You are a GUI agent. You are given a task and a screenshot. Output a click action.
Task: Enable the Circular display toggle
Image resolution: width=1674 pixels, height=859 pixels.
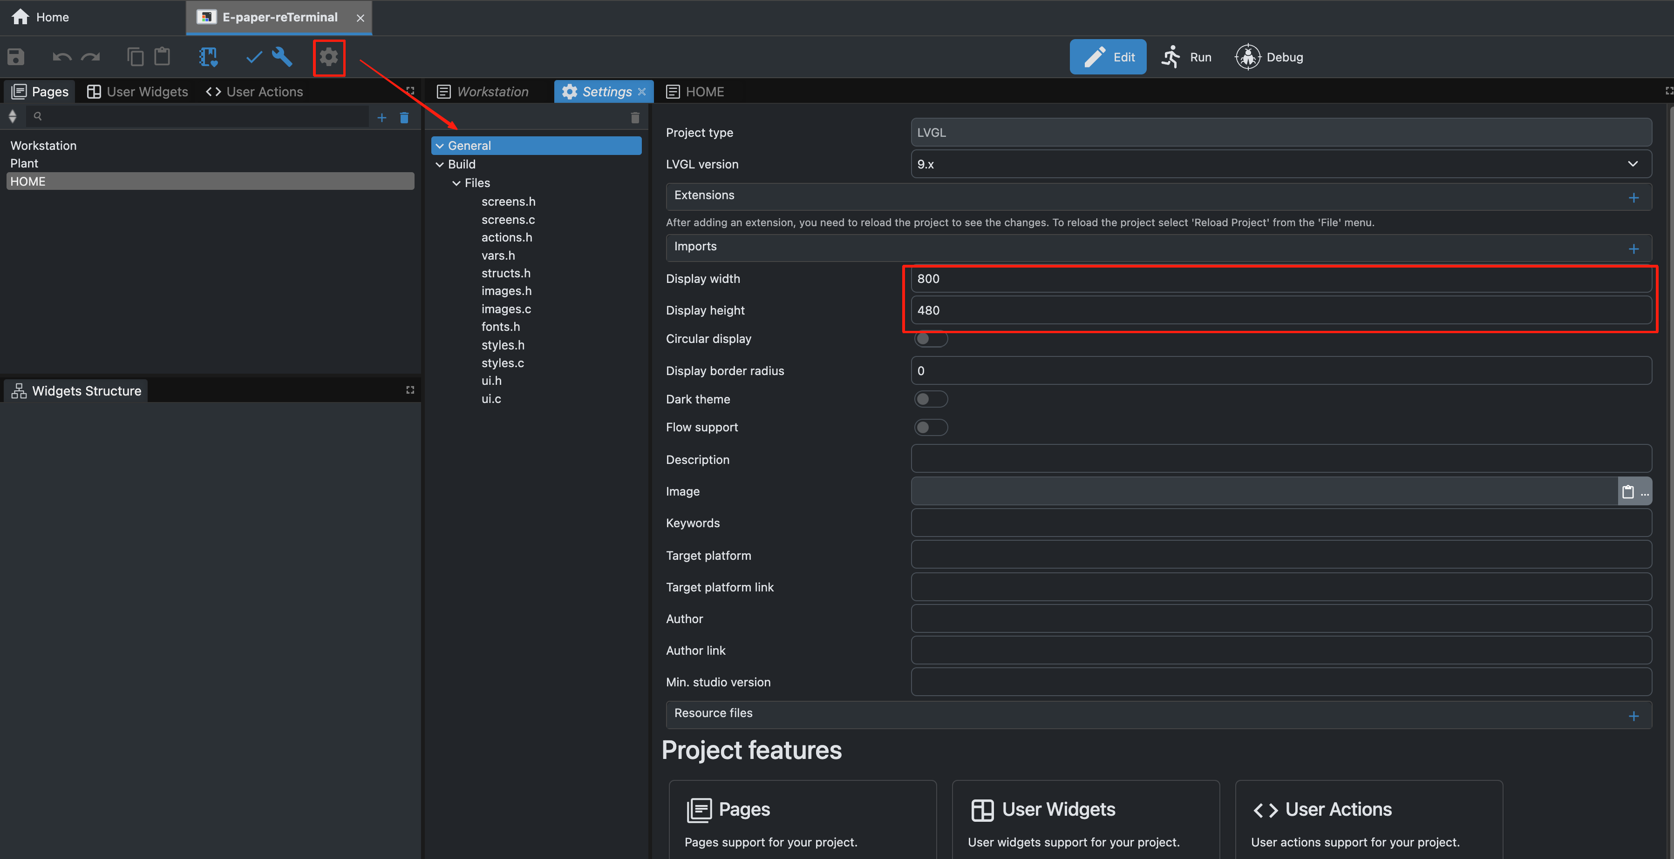click(930, 339)
